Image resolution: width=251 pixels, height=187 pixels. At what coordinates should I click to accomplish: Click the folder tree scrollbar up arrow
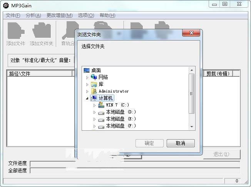tap(192, 70)
